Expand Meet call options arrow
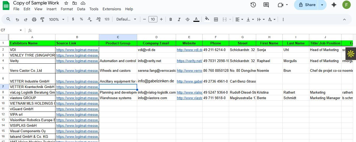The height and width of the screenshot is (142, 356). point(287,5)
